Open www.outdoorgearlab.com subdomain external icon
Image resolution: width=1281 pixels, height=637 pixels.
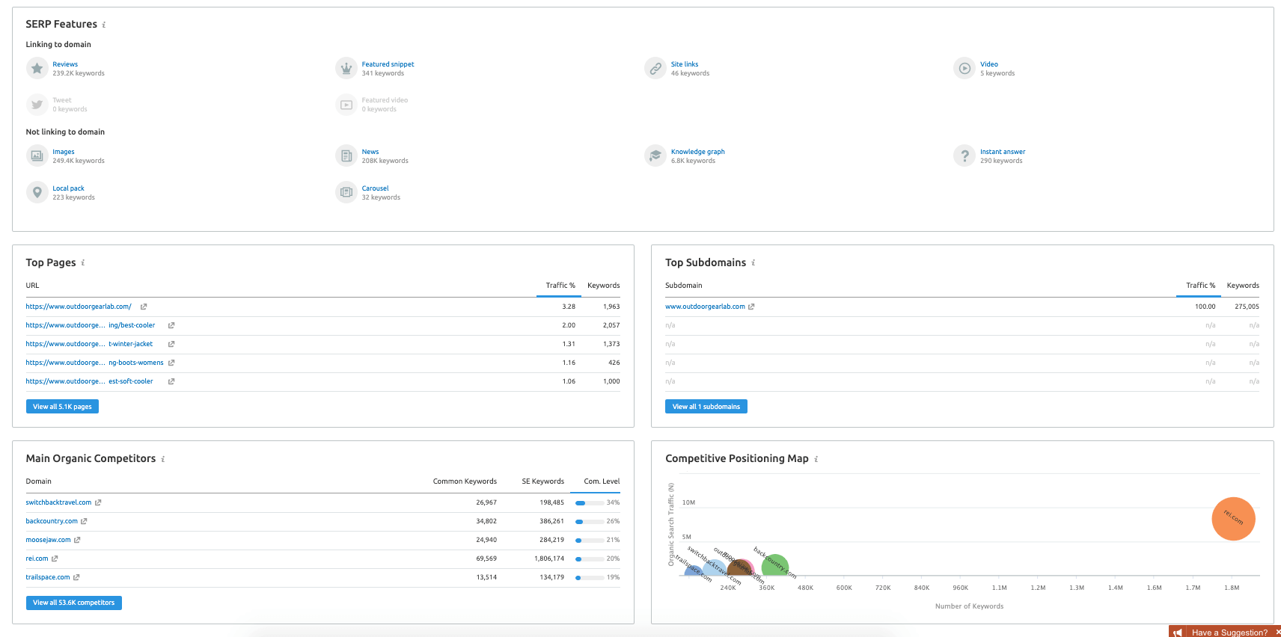click(751, 307)
